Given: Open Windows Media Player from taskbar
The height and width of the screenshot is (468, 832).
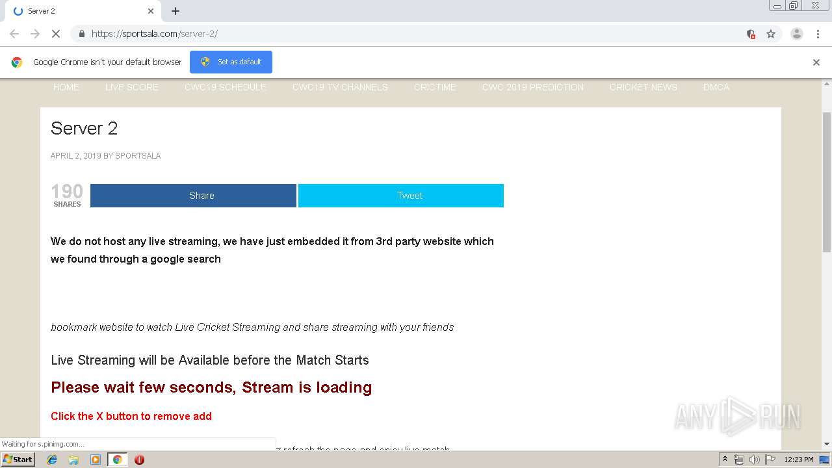Looking at the screenshot, I should [x=96, y=460].
